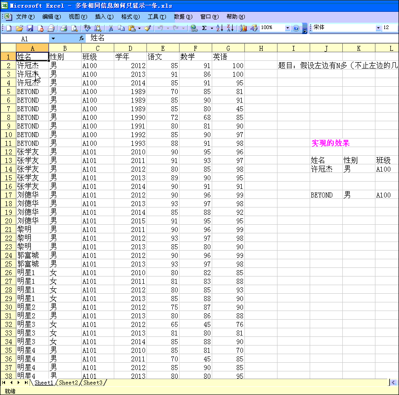Select the Format Painter brush icon
This screenshot has height=395, width=399.
147,28
